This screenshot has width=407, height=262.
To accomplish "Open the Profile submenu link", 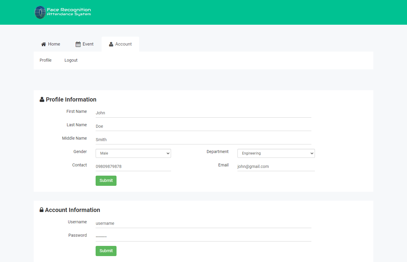I will coord(46,60).
